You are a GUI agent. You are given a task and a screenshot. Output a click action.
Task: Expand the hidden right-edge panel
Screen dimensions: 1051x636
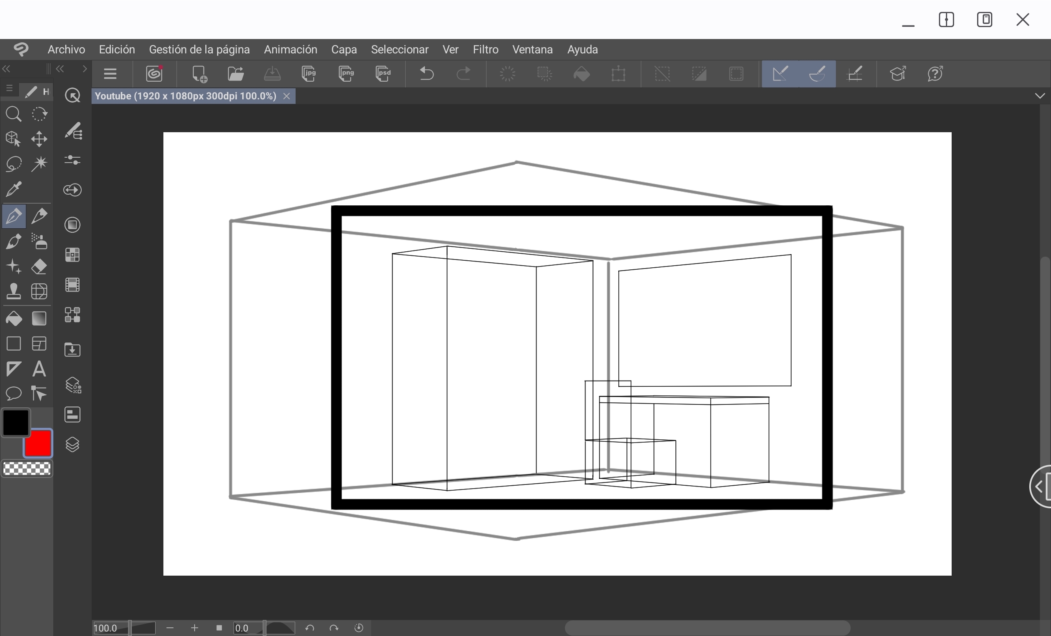click(x=1038, y=487)
